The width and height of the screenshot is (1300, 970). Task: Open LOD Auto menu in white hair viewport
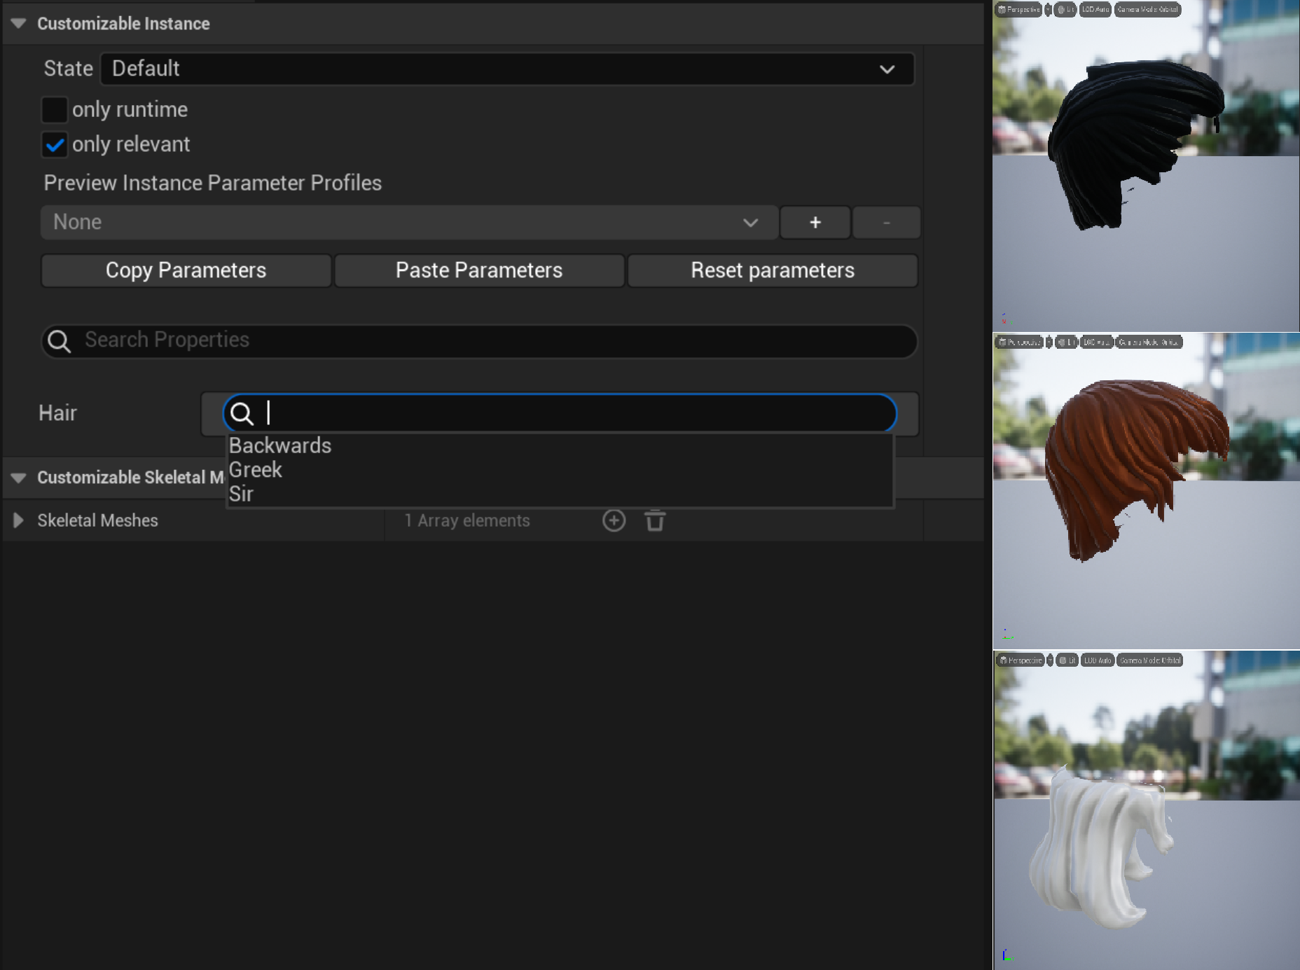[x=1098, y=660]
